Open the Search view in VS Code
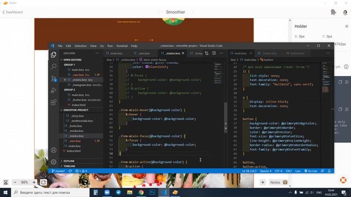This screenshot has width=351, height=197. tap(54, 66)
